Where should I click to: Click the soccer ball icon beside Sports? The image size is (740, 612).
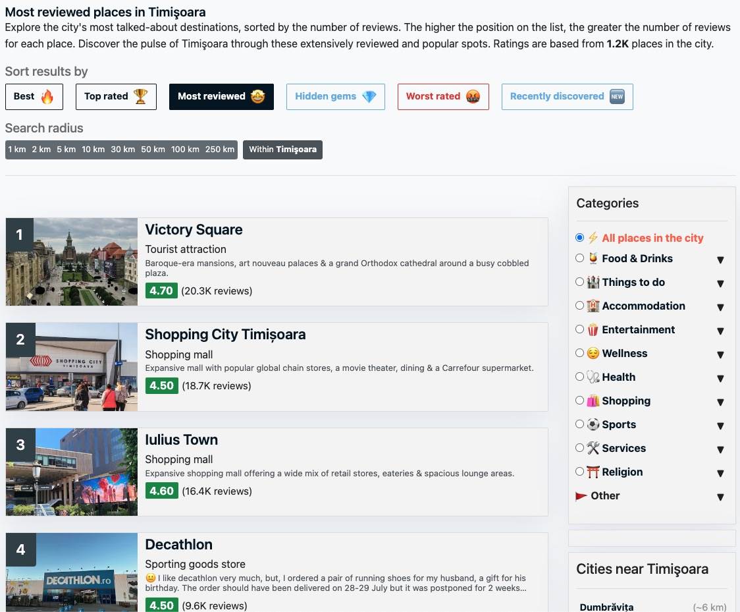pos(593,425)
